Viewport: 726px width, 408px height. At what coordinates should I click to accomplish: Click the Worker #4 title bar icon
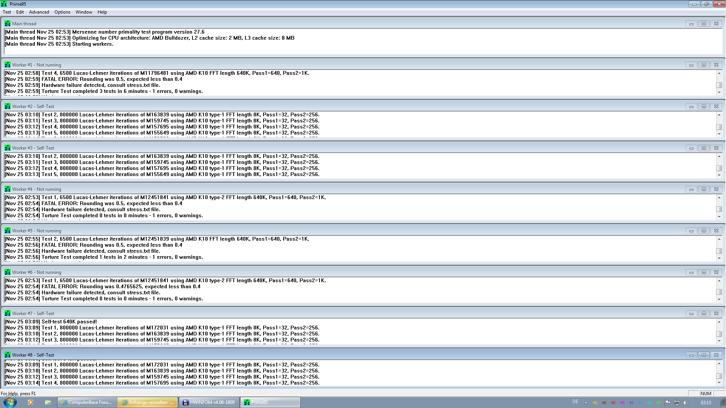coord(7,189)
